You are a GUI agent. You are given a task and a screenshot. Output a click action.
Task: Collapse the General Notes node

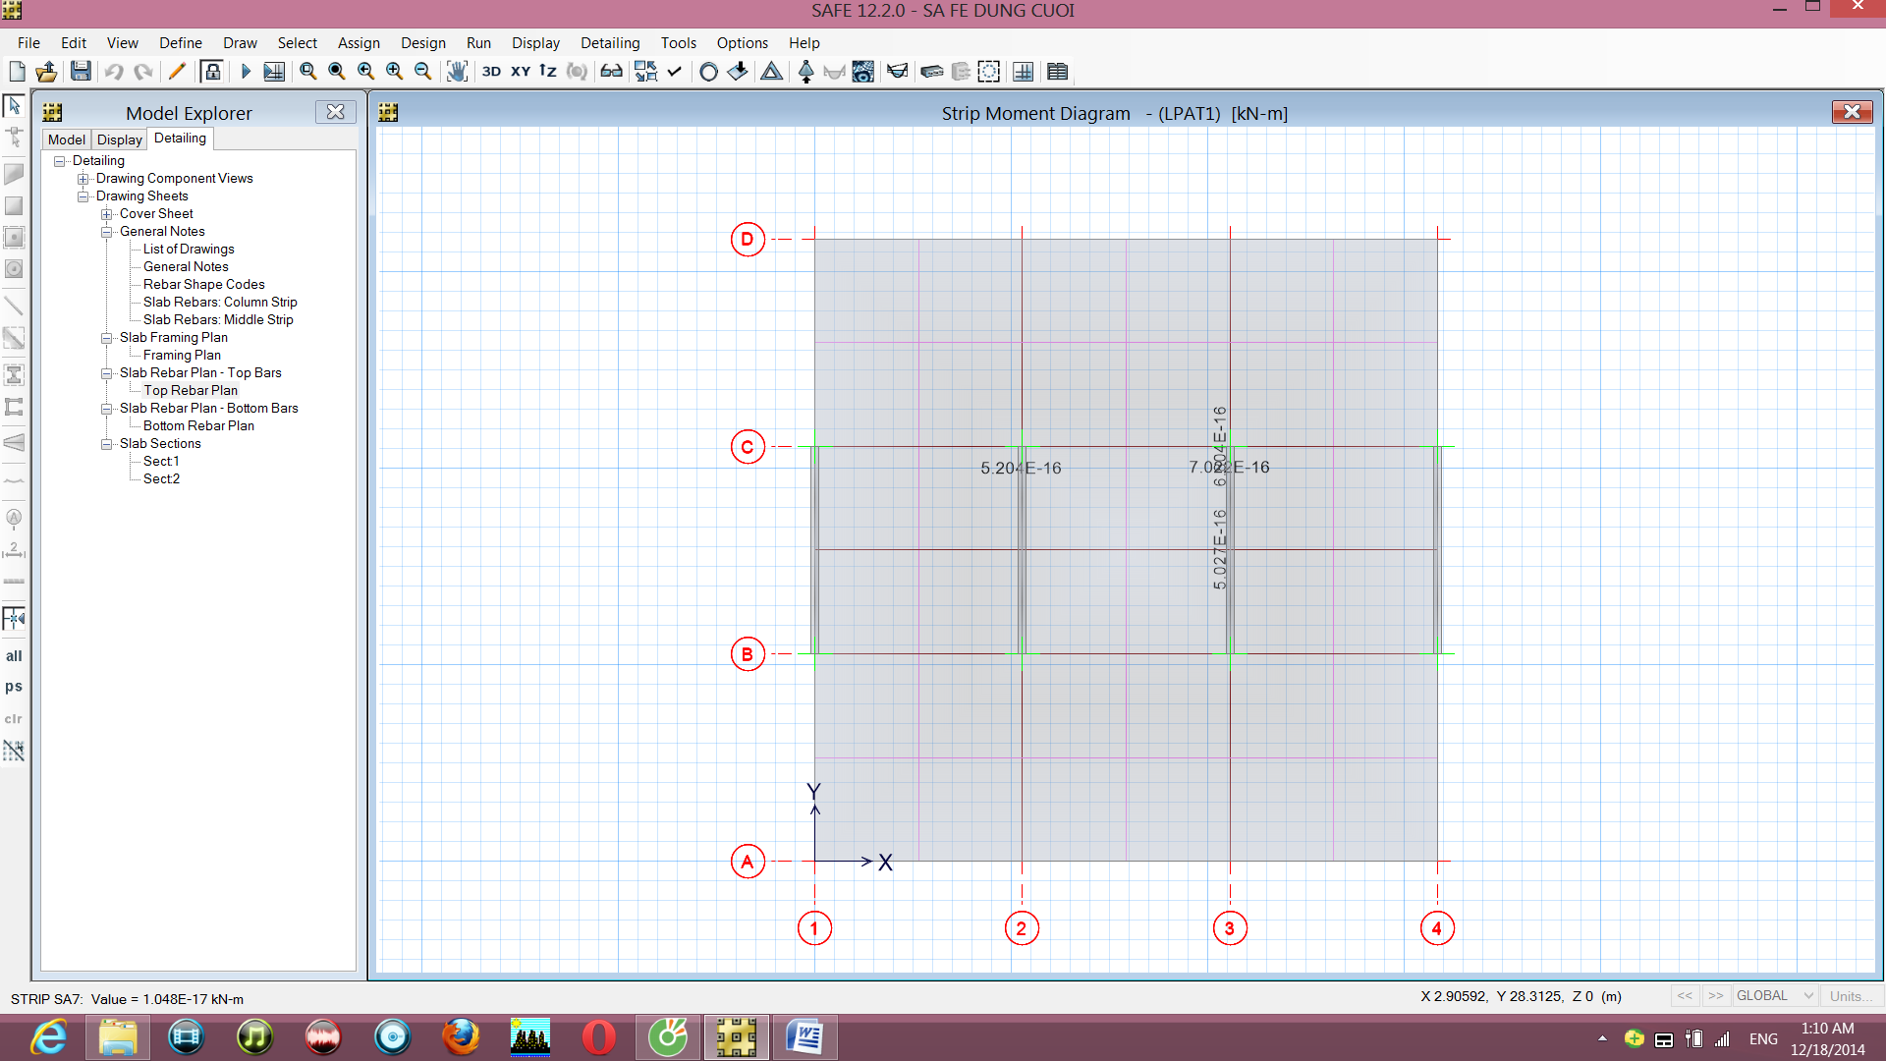point(107,232)
